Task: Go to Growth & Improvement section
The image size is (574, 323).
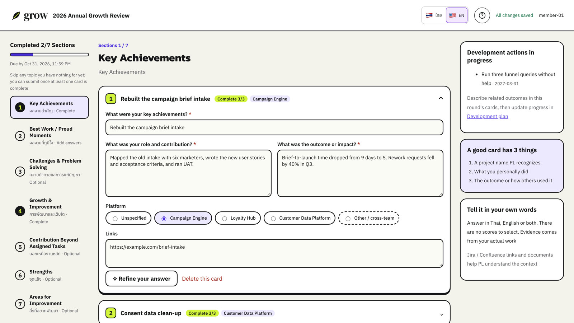Action: point(50,211)
